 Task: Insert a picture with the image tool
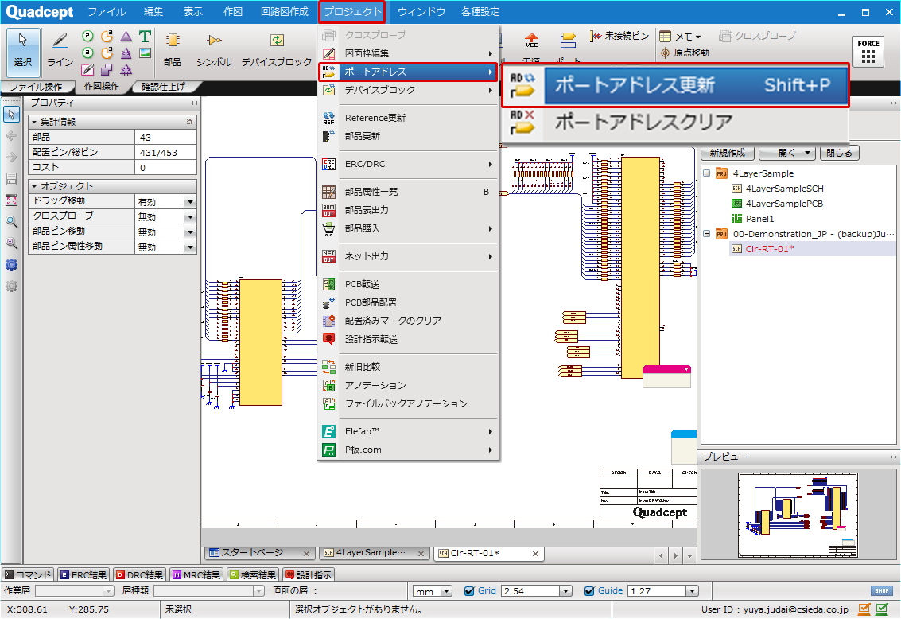(146, 53)
